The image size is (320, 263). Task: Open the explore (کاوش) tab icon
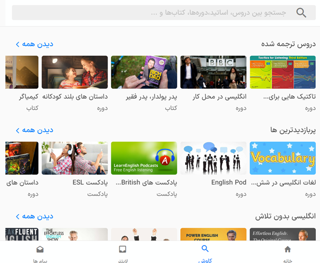click(205, 249)
